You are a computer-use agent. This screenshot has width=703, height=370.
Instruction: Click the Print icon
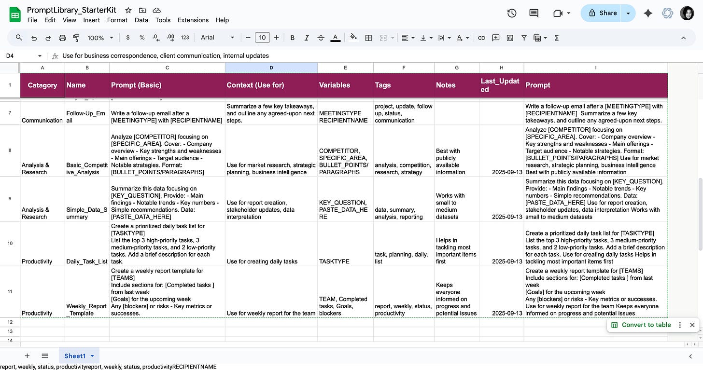point(62,38)
